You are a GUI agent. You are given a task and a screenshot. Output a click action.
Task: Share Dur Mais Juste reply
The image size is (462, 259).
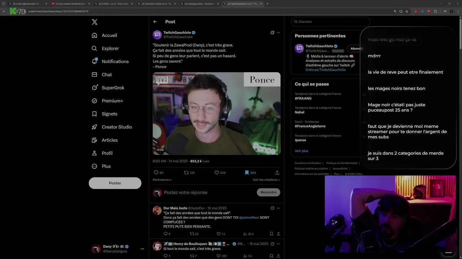click(x=278, y=234)
